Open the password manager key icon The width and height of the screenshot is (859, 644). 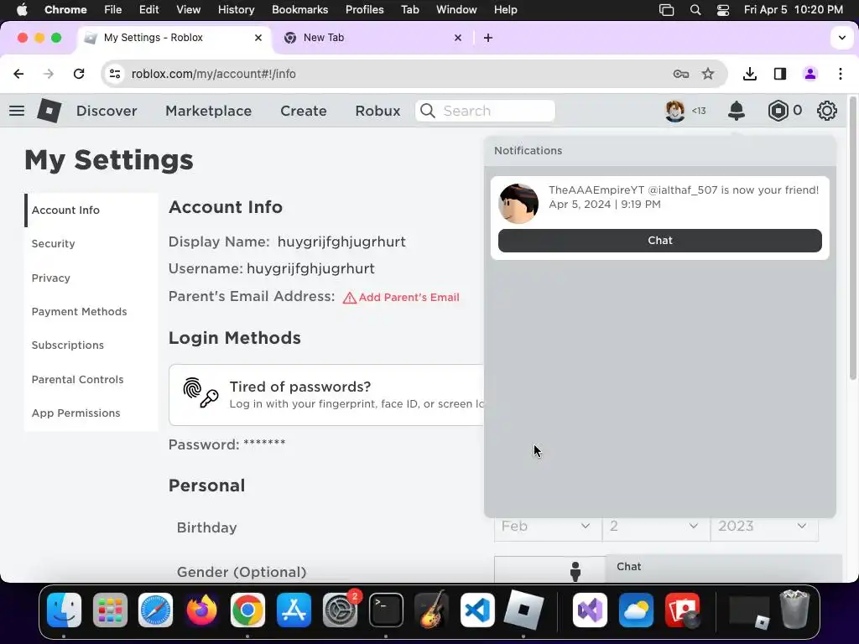click(x=680, y=74)
